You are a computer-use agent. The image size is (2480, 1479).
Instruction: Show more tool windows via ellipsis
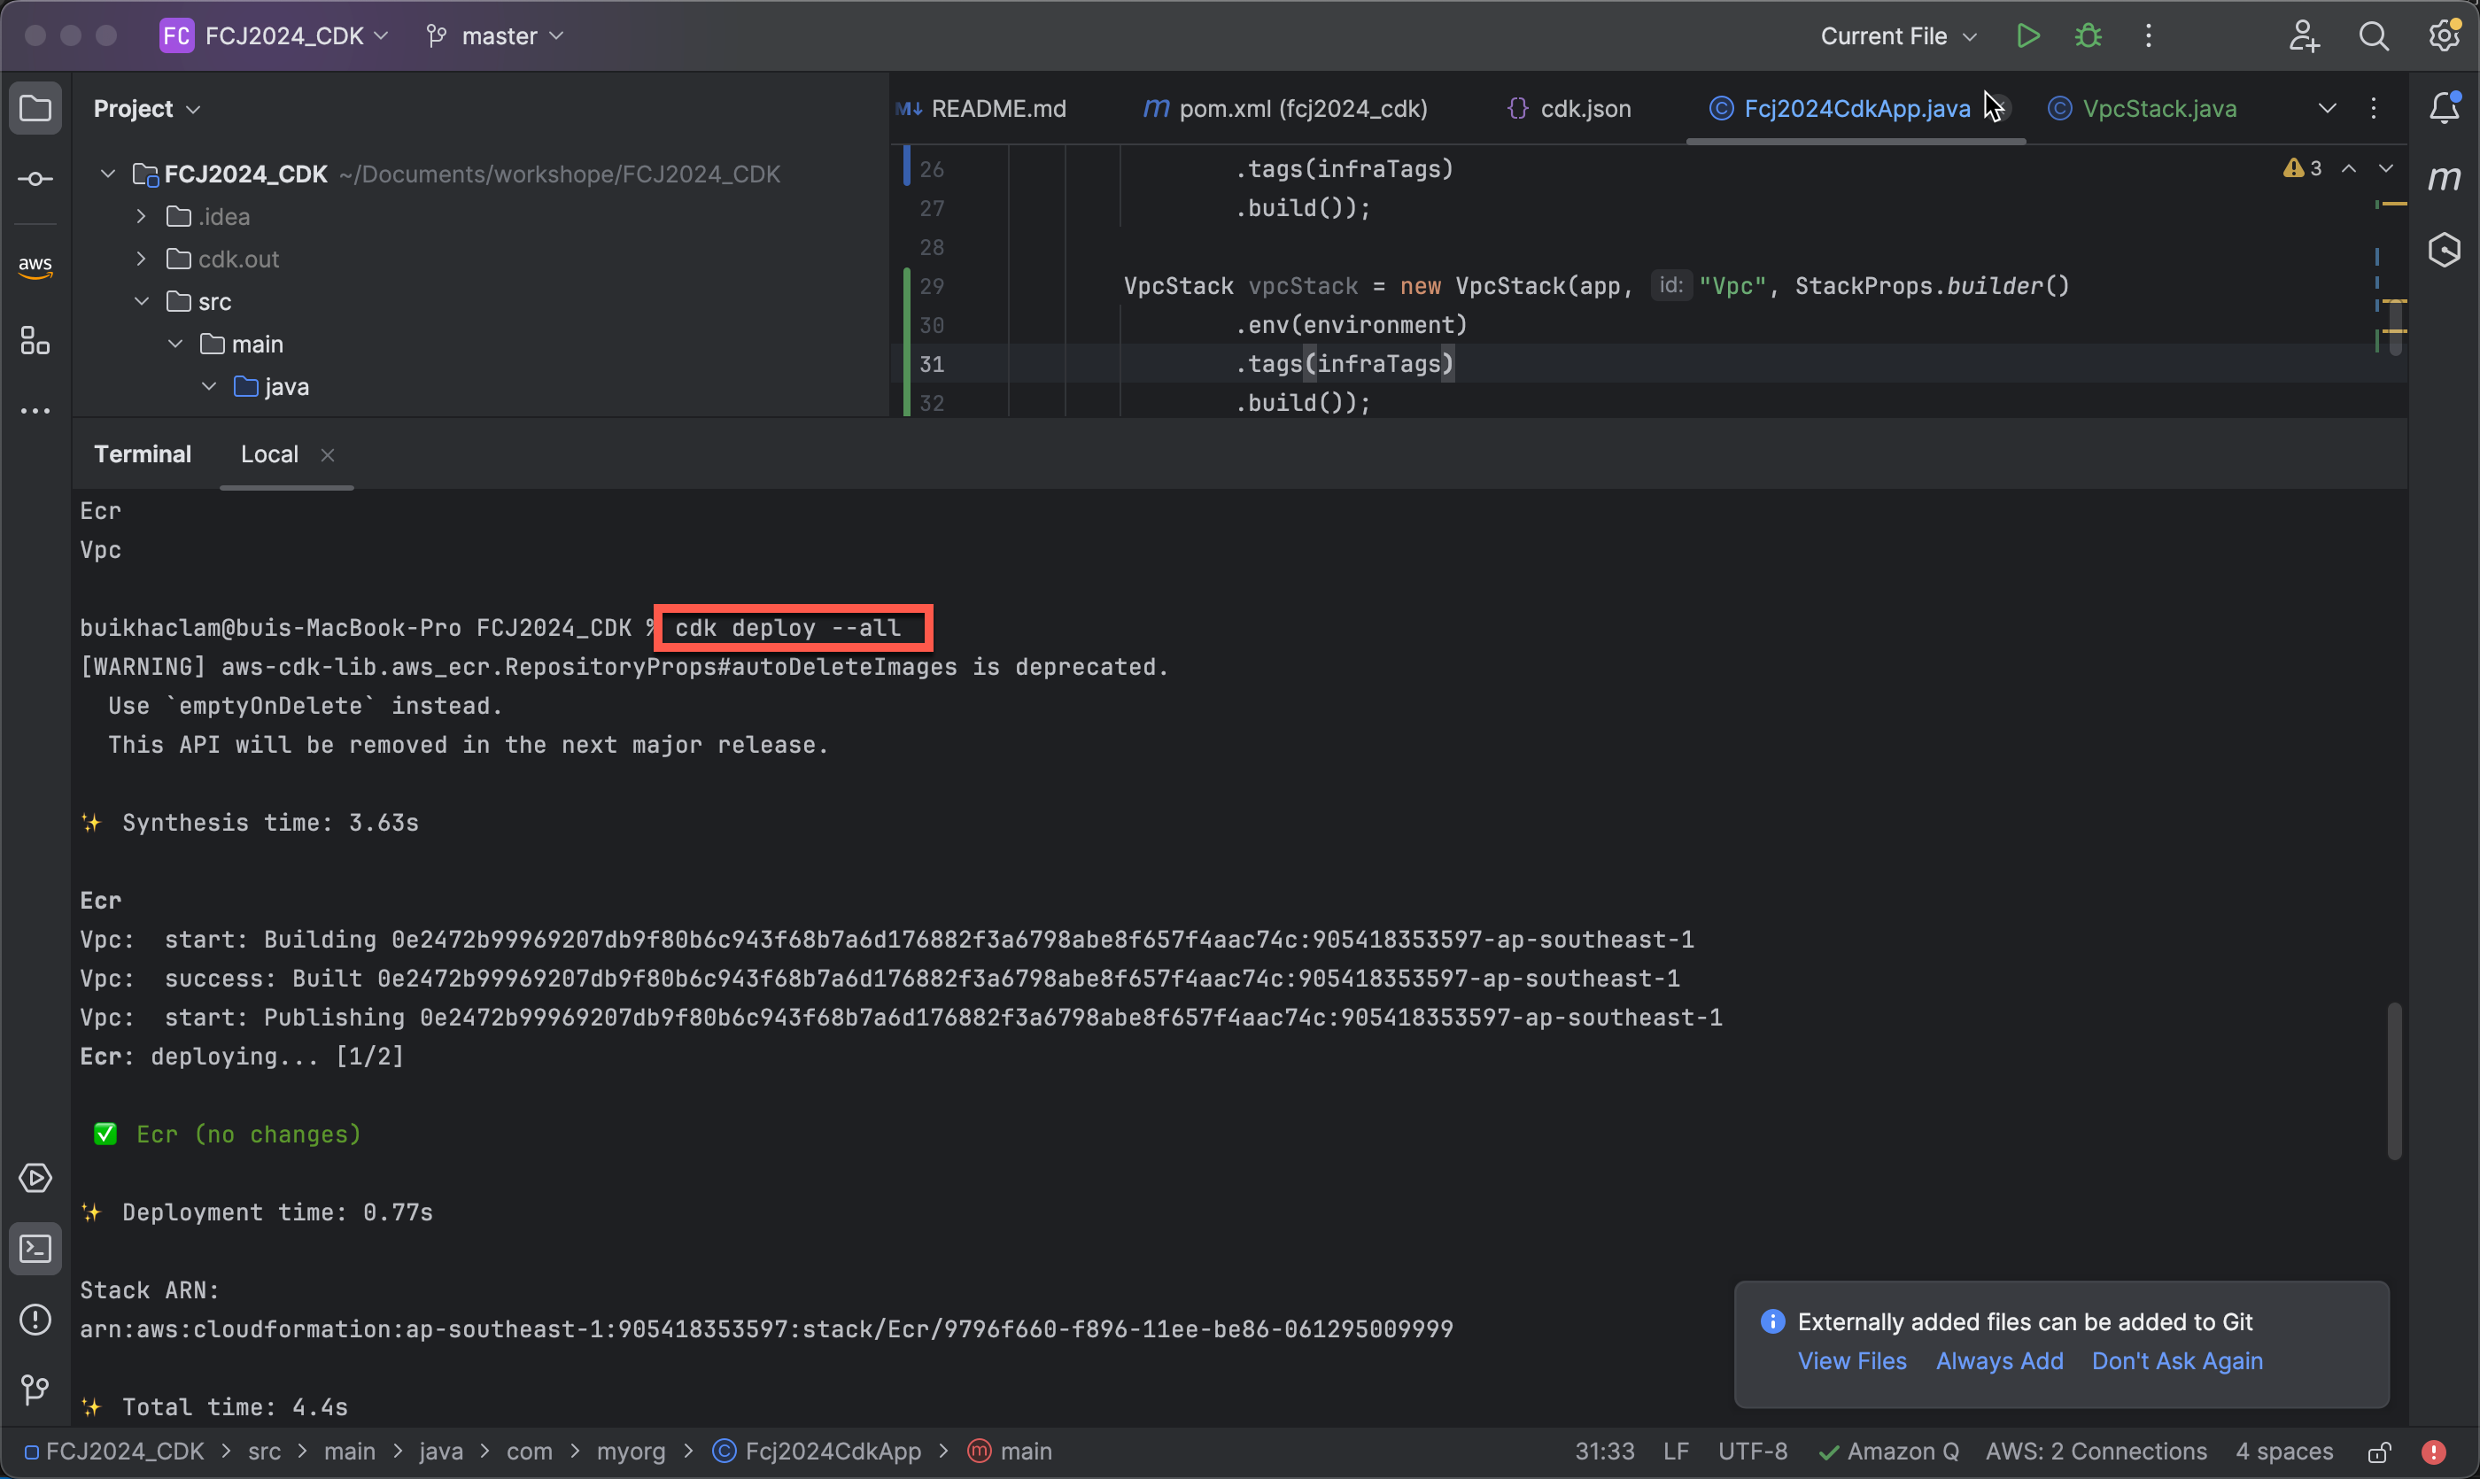[36, 411]
